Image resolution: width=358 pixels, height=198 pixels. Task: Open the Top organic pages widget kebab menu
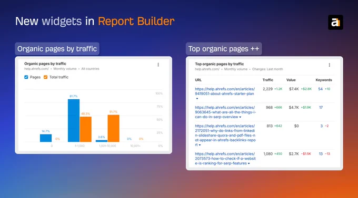coord(329,65)
